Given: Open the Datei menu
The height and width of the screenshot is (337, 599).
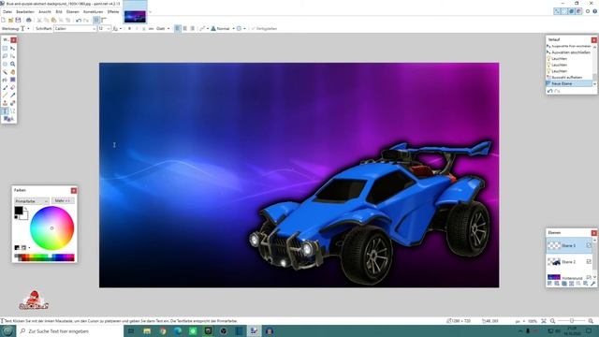Looking at the screenshot, I should 7,12.
